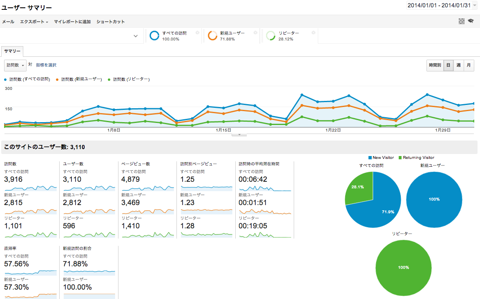Switch chart to 時間別 view
The height and width of the screenshot is (299, 480).
[x=435, y=65]
